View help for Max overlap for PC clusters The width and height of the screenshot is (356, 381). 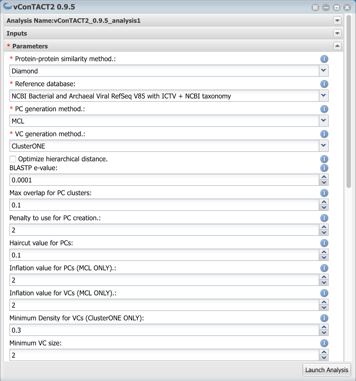tap(324, 193)
